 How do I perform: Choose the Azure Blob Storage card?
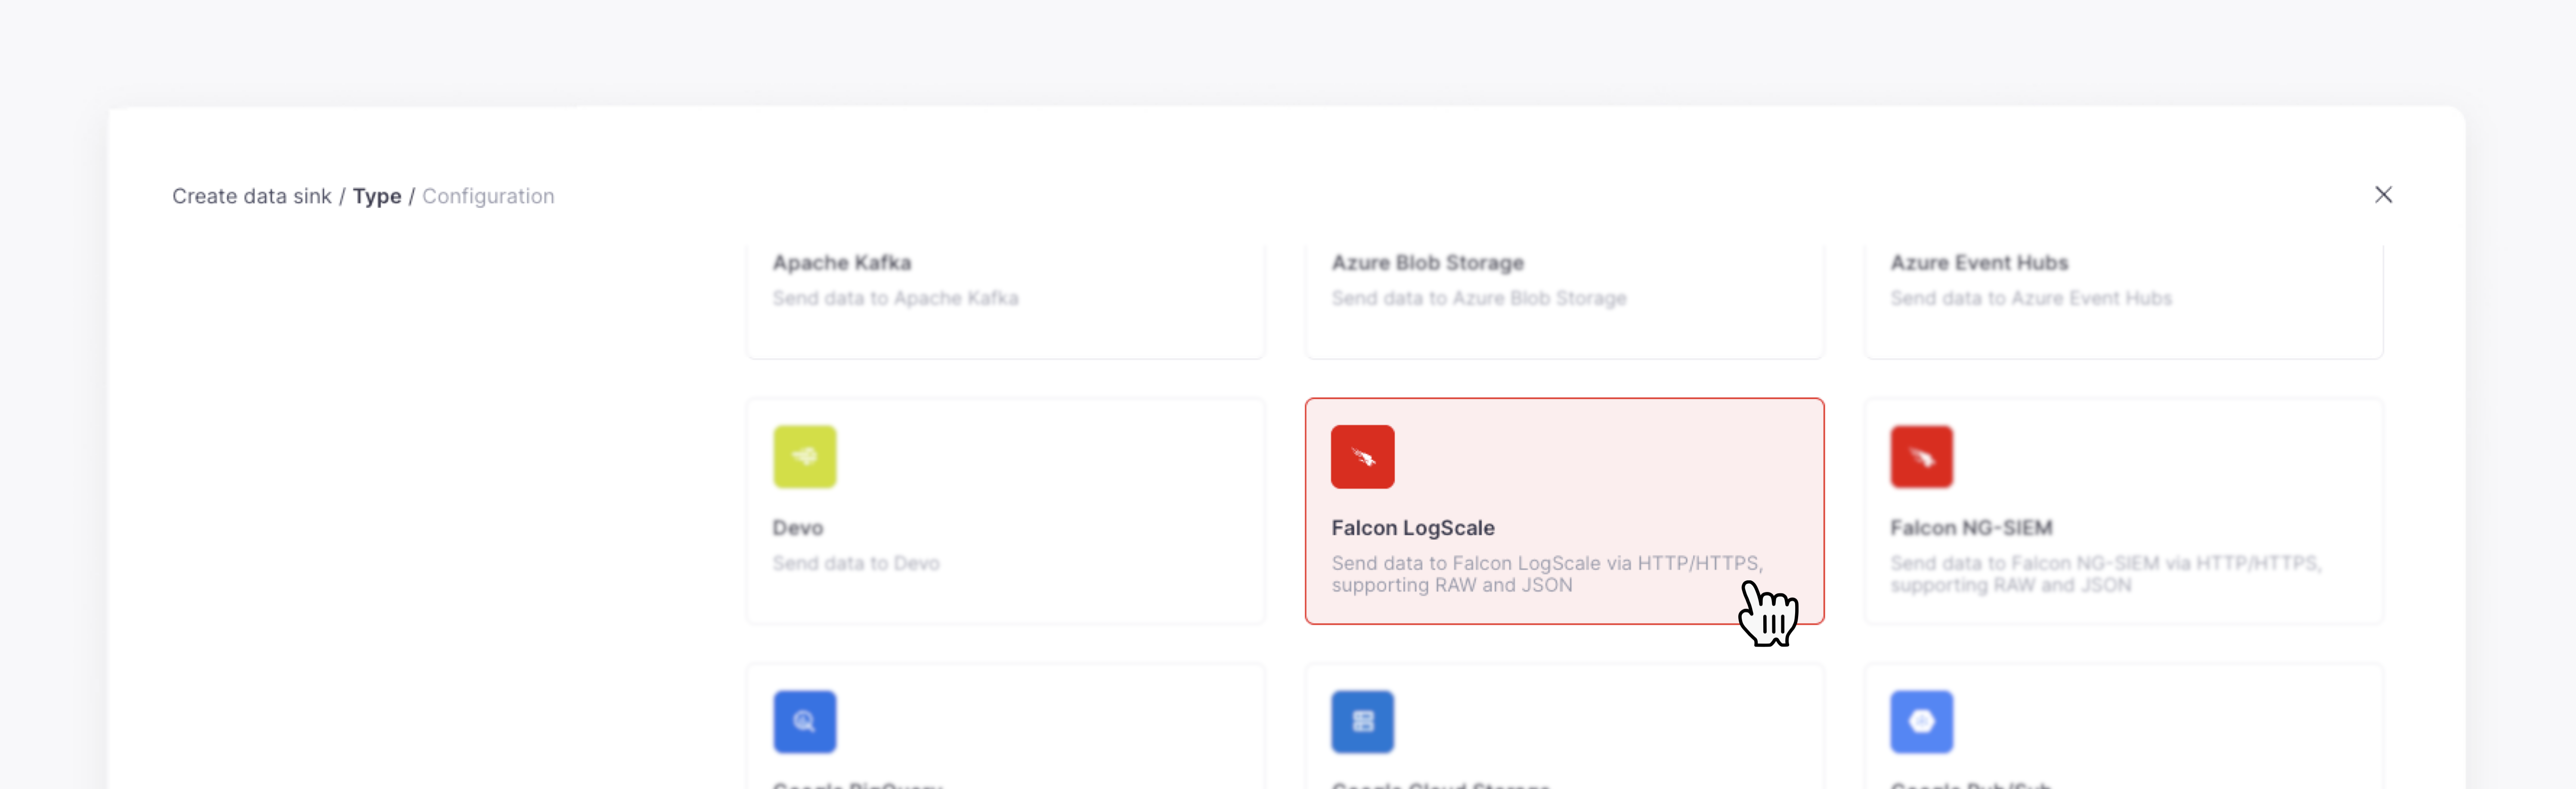click(1563, 299)
